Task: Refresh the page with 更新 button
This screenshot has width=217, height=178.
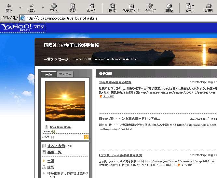Action: tap(73, 8)
